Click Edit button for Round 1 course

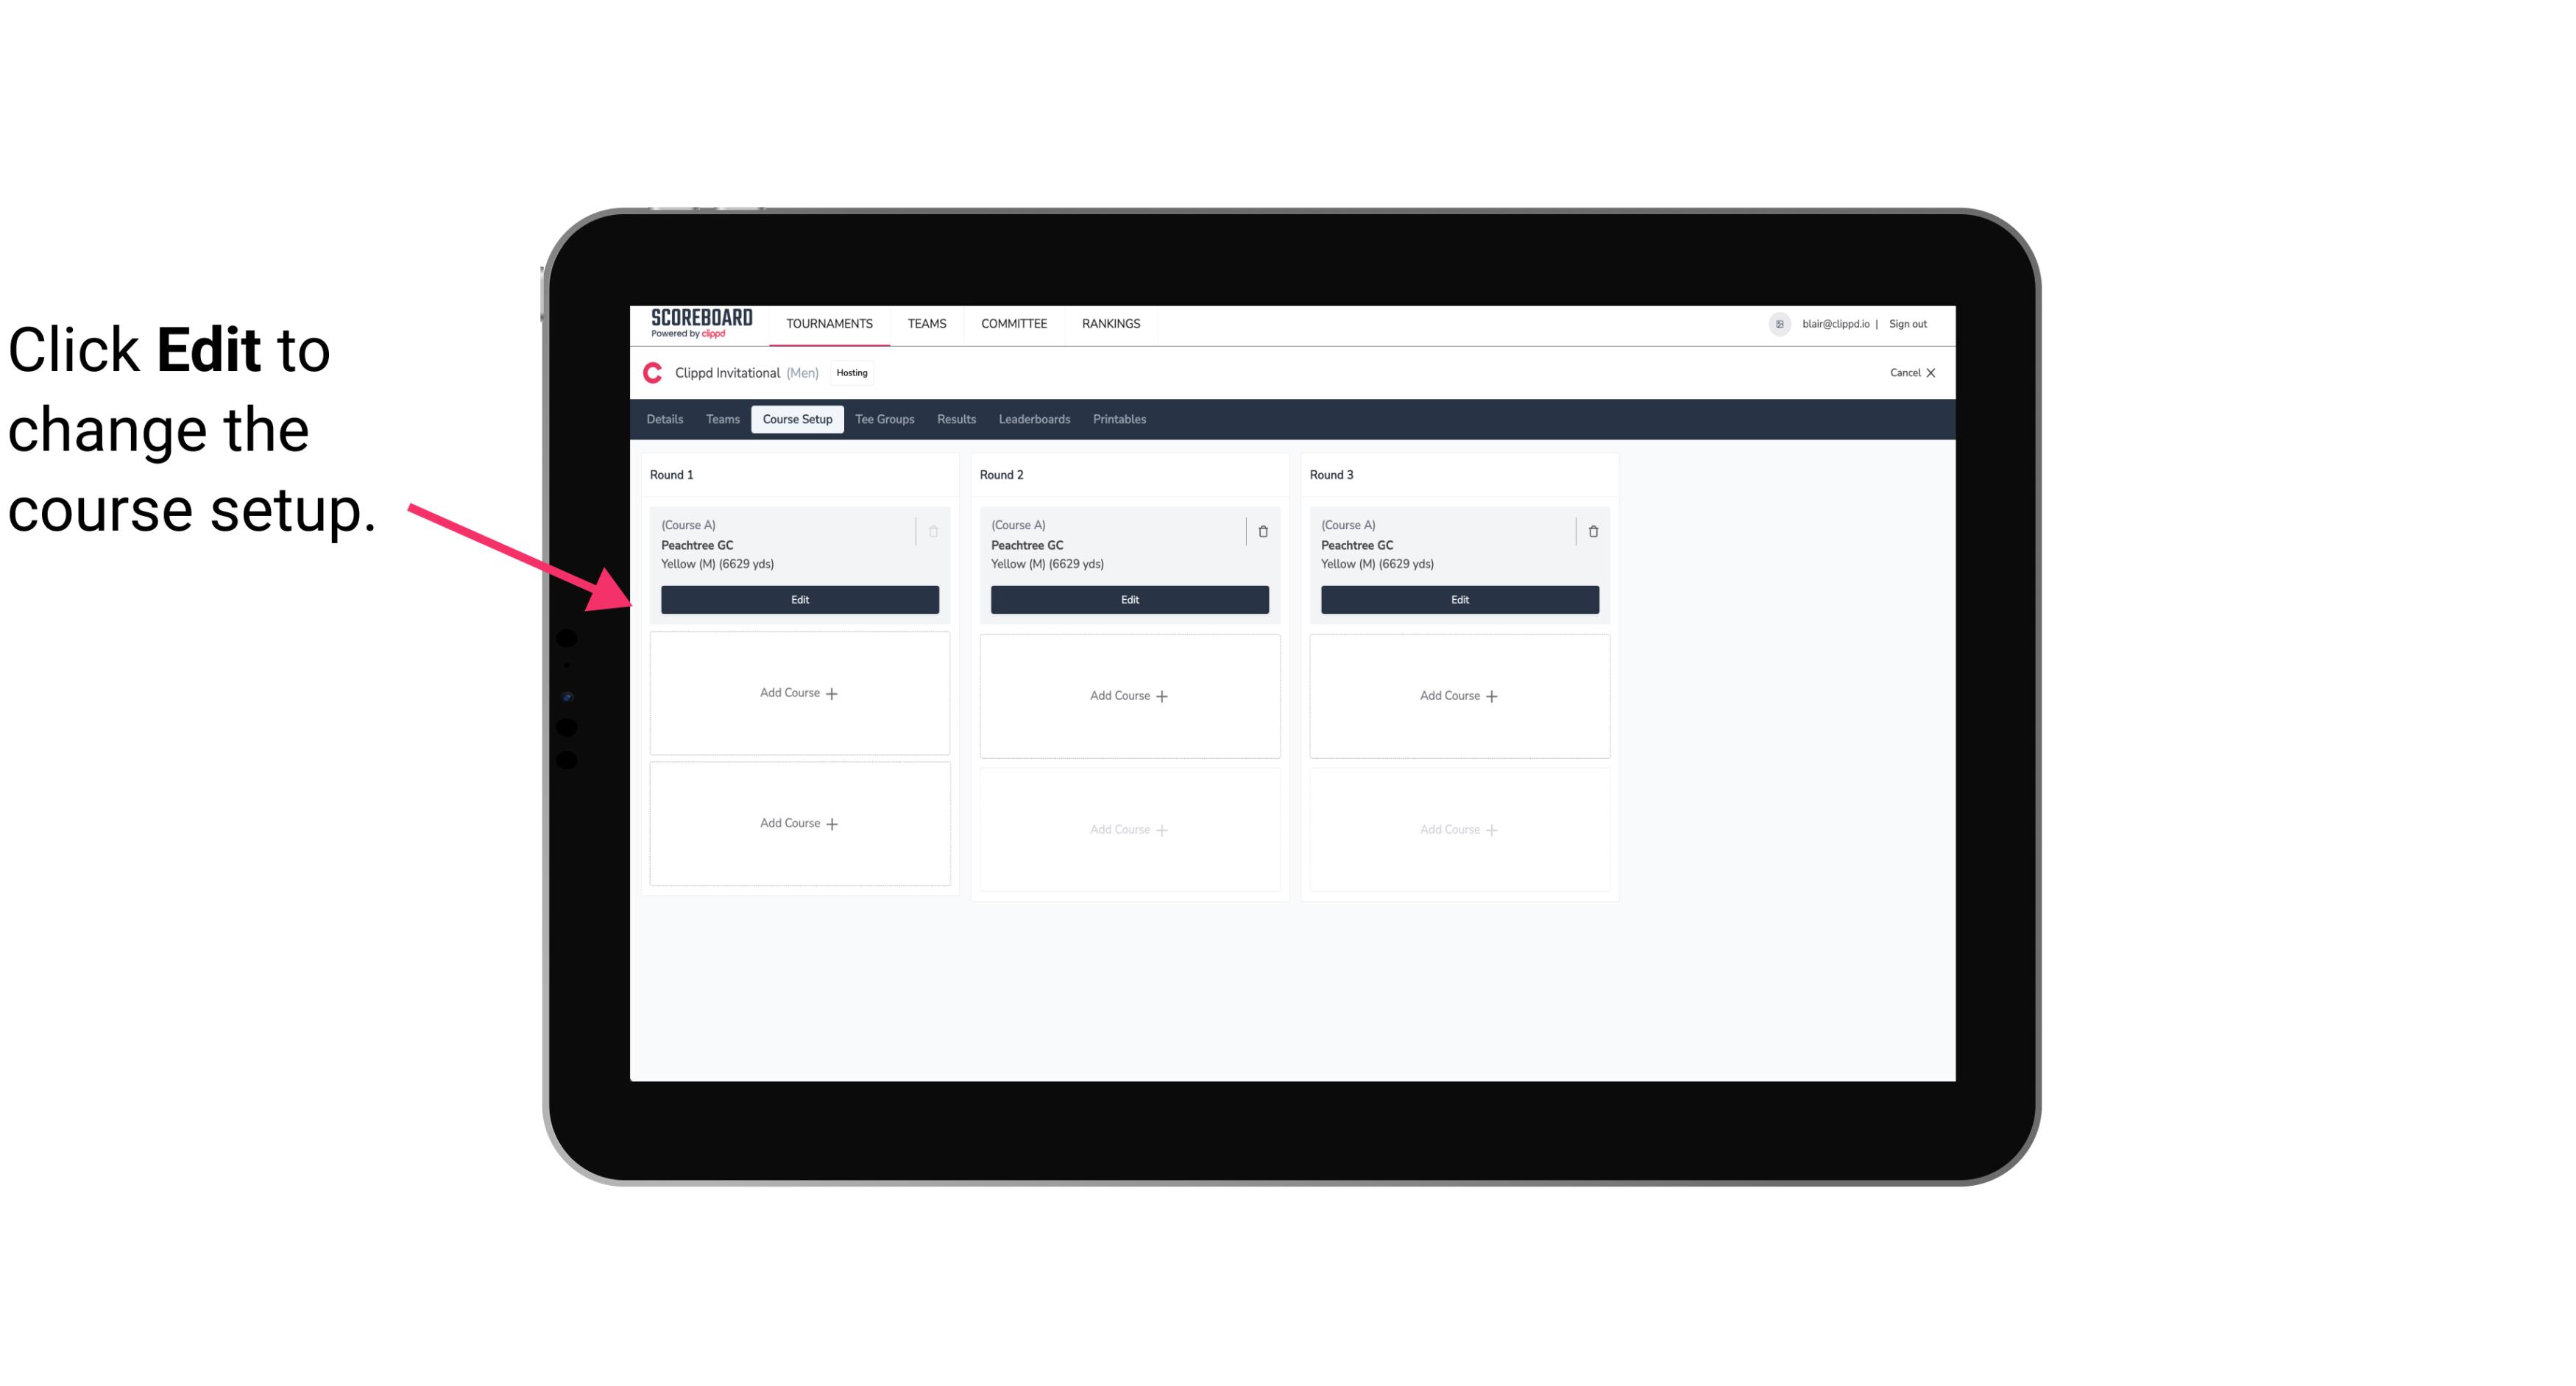799,598
